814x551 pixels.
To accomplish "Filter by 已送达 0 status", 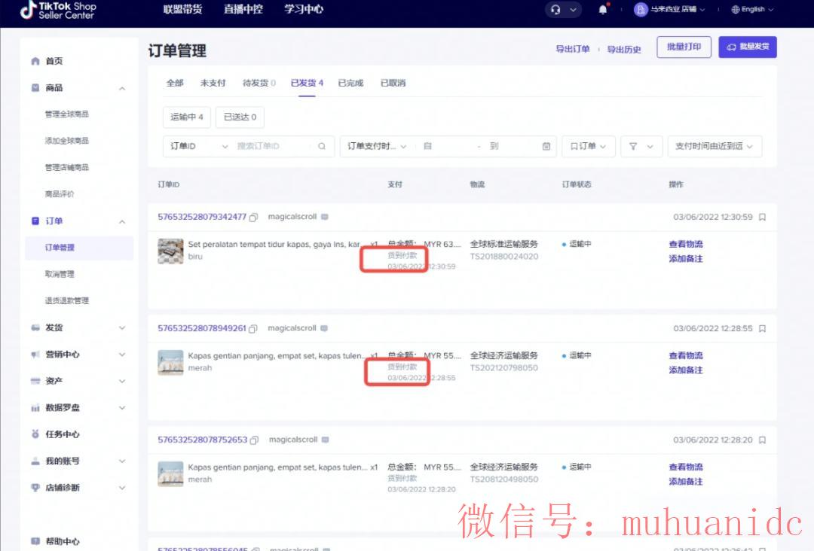I will [x=240, y=117].
